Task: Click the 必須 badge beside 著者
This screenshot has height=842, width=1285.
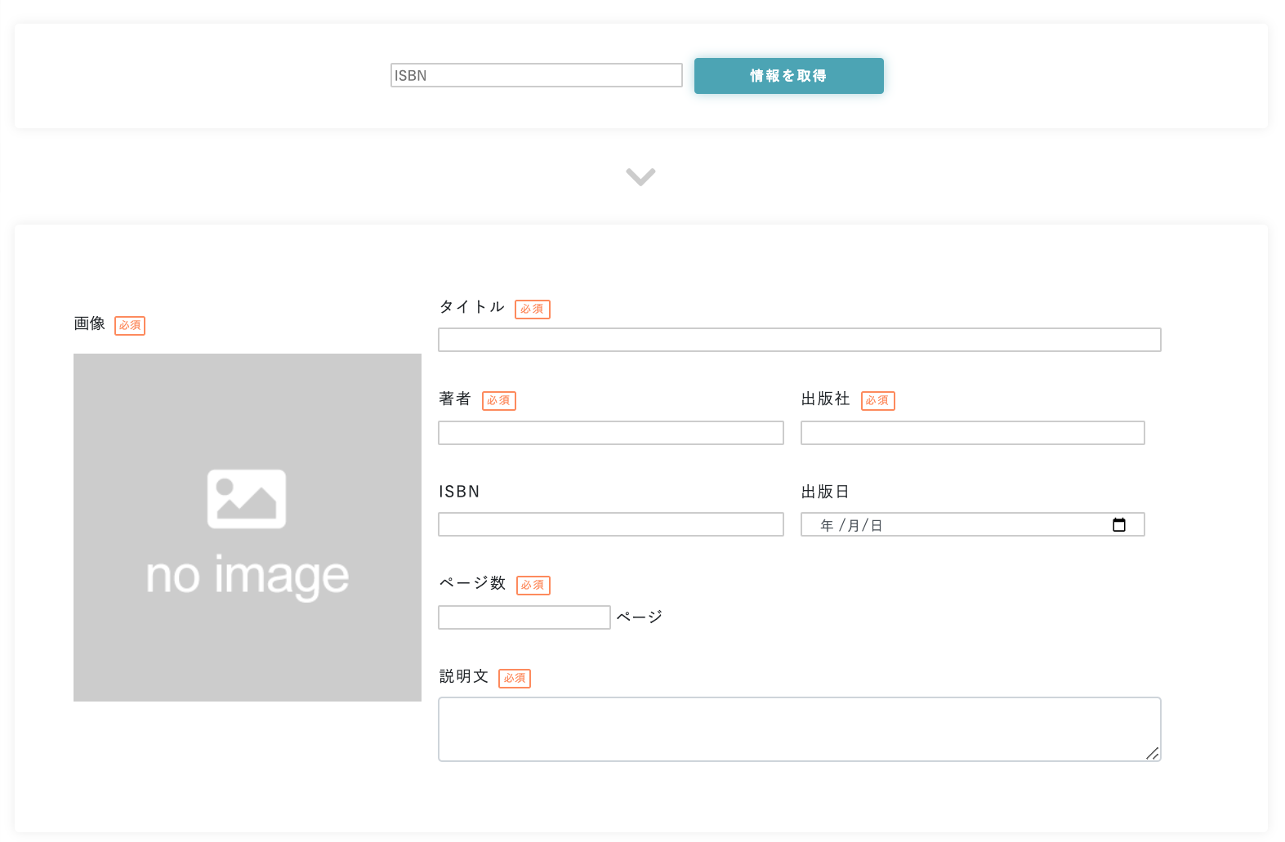Action: [498, 401]
